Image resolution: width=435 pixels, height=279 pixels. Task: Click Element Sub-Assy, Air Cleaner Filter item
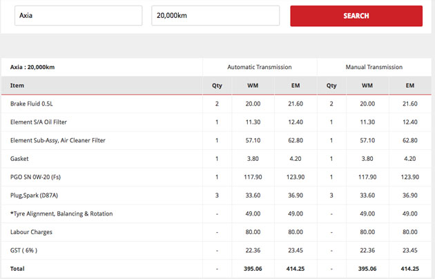[57, 140]
